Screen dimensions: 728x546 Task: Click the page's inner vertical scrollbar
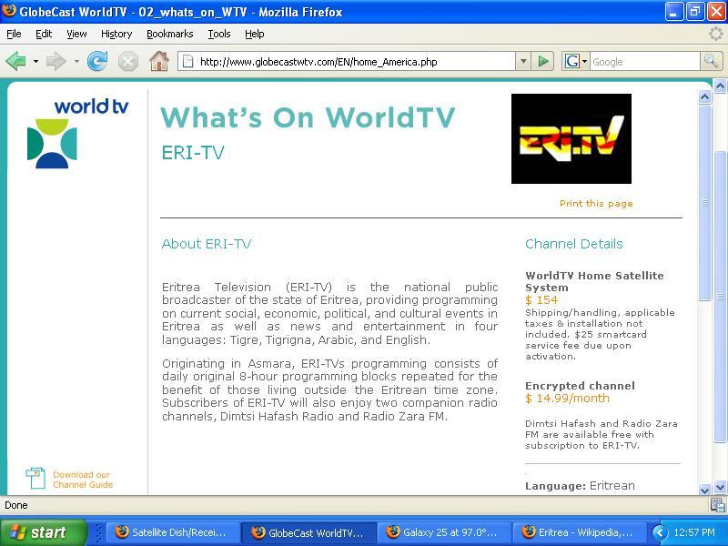(x=704, y=292)
